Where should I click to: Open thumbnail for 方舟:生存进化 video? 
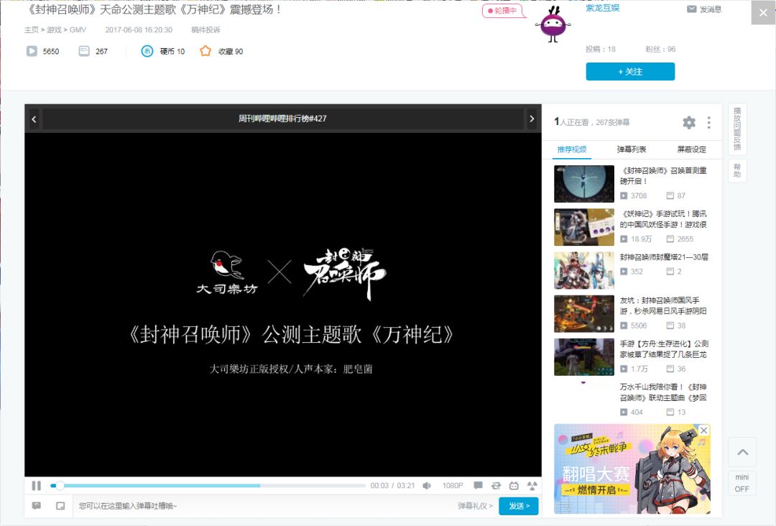584,356
